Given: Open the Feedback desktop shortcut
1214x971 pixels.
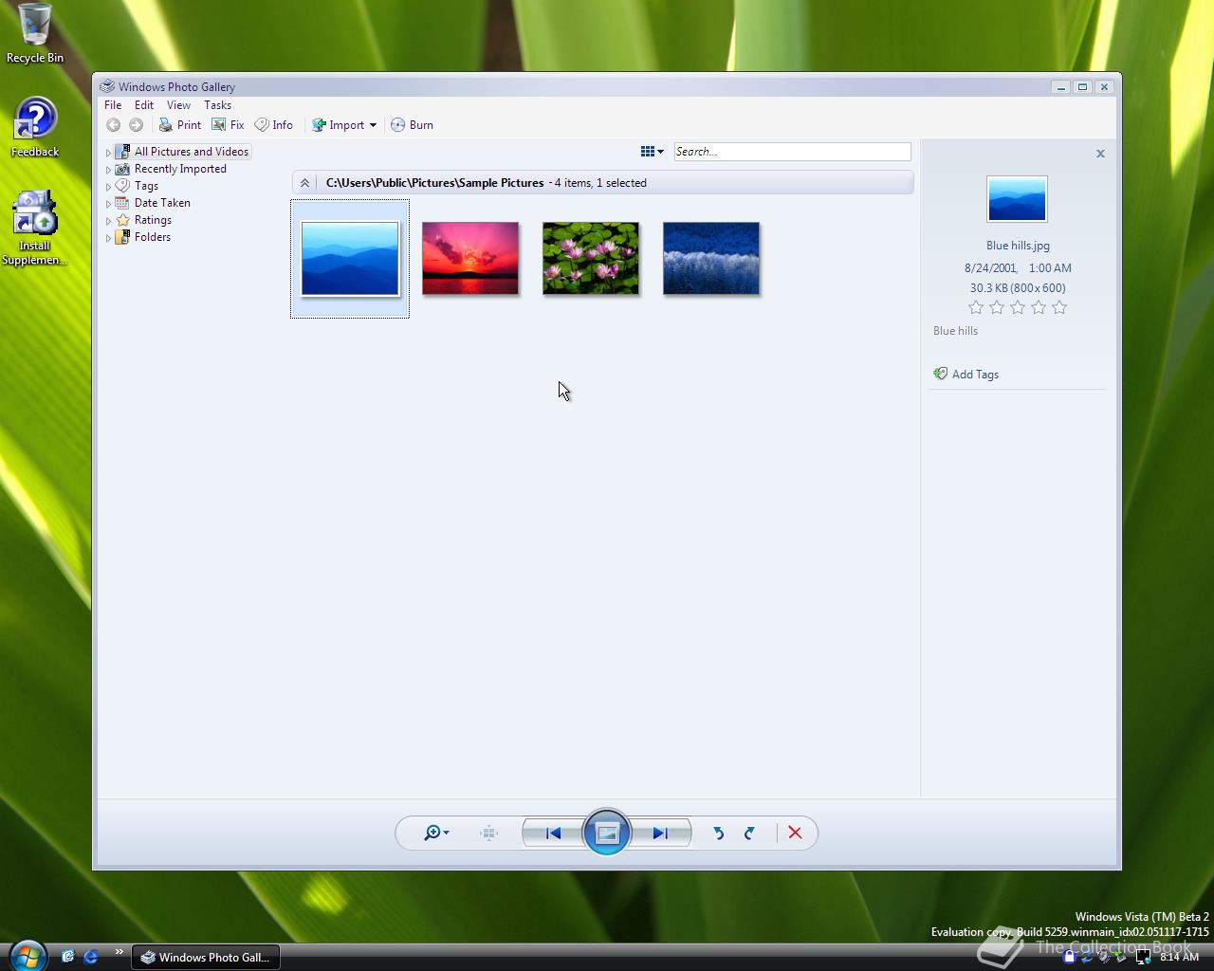Looking at the screenshot, I should (x=35, y=127).
